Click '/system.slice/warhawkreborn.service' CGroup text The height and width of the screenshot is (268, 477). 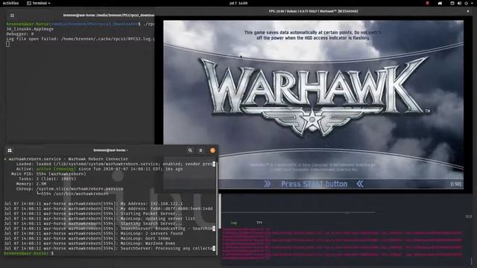tap(80, 188)
